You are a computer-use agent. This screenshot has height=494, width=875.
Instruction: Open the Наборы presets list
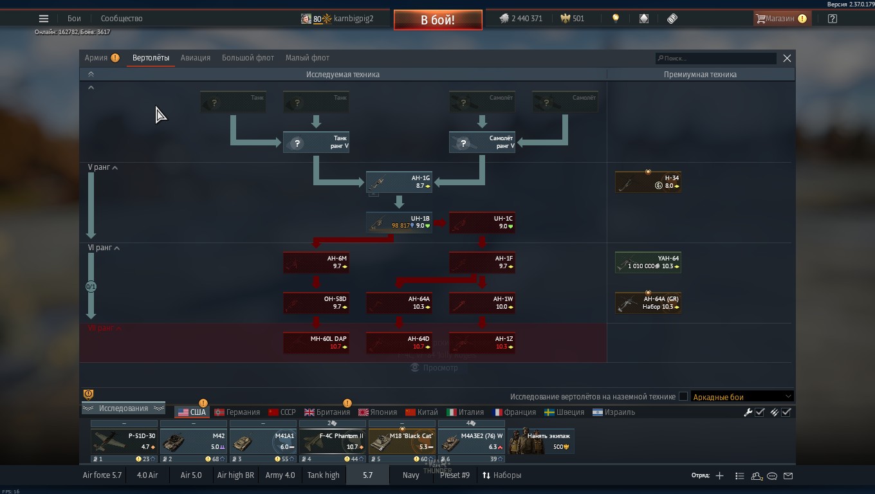click(x=502, y=475)
